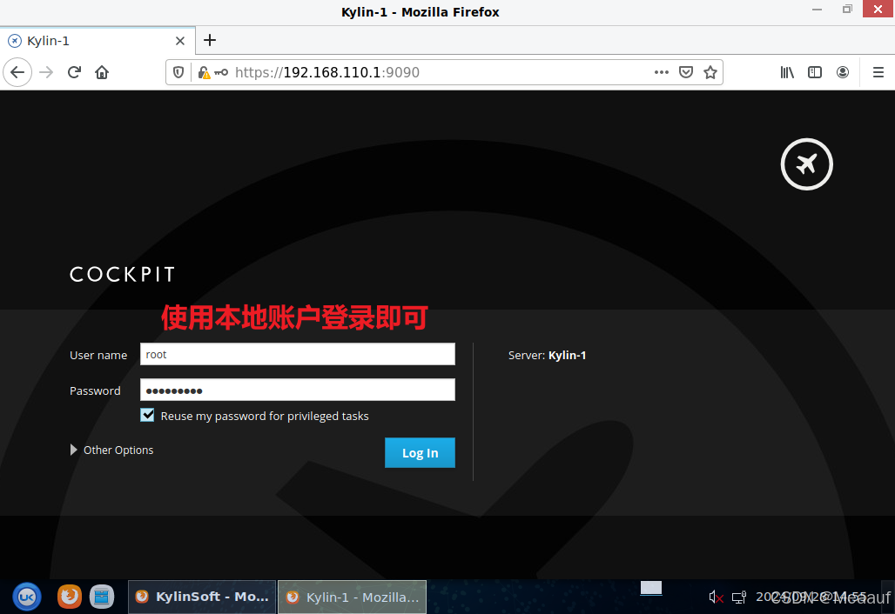Expand Other Options disclosure triangle
The width and height of the screenshot is (895, 614).
74,450
